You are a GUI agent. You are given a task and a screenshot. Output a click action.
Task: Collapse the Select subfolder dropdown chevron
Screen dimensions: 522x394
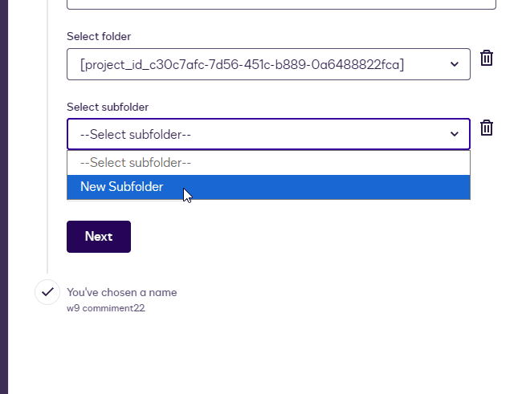[x=455, y=134]
